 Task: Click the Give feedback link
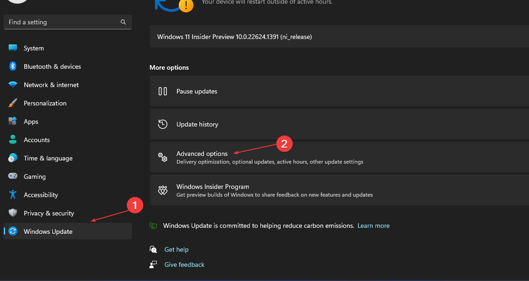tap(184, 264)
